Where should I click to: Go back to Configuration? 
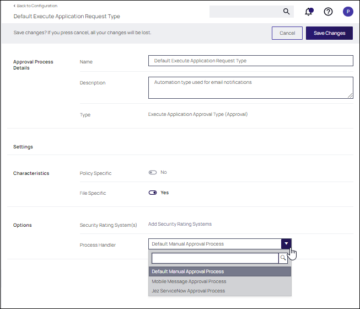tap(35, 6)
